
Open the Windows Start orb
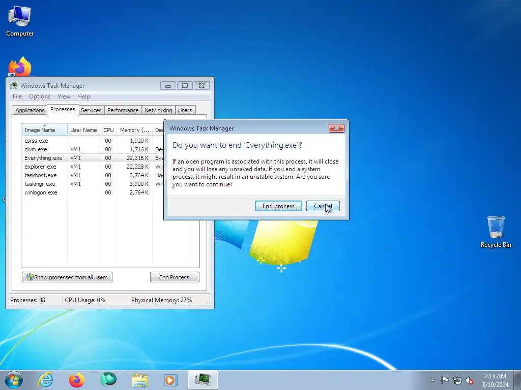click(x=14, y=380)
